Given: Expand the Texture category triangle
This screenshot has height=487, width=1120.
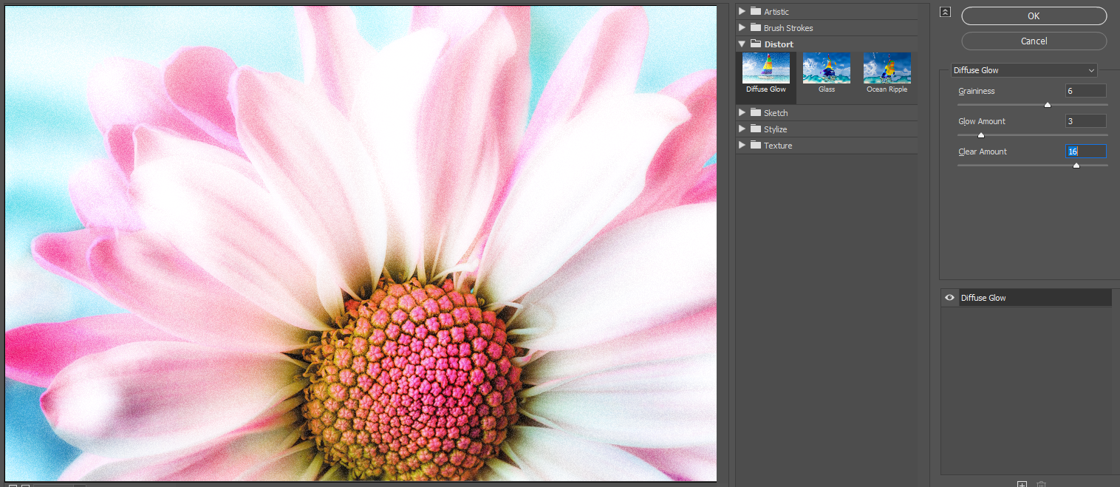Looking at the screenshot, I should pyautogui.click(x=742, y=146).
